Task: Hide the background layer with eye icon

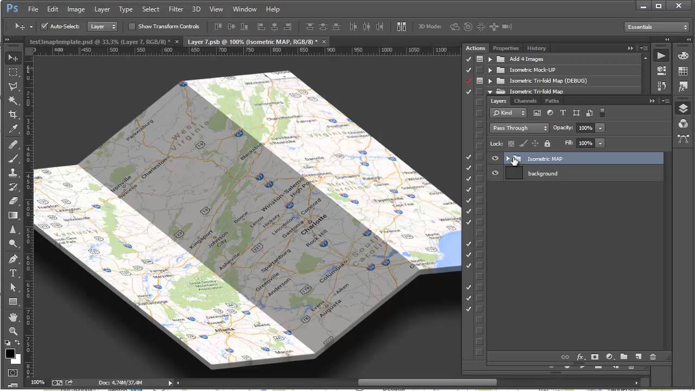Action: [x=495, y=173]
